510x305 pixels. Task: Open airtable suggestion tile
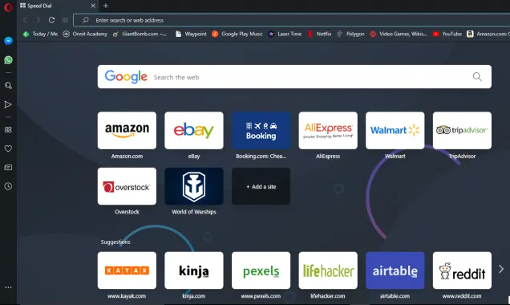(395, 270)
